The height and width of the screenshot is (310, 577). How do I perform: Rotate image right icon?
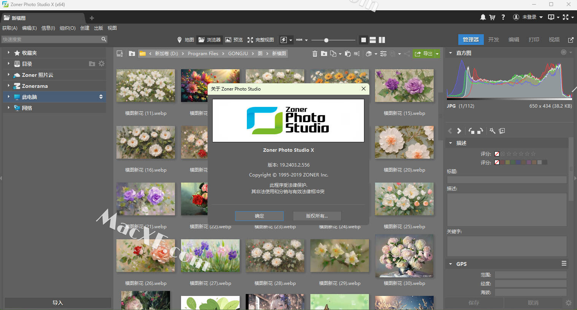tap(480, 131)
